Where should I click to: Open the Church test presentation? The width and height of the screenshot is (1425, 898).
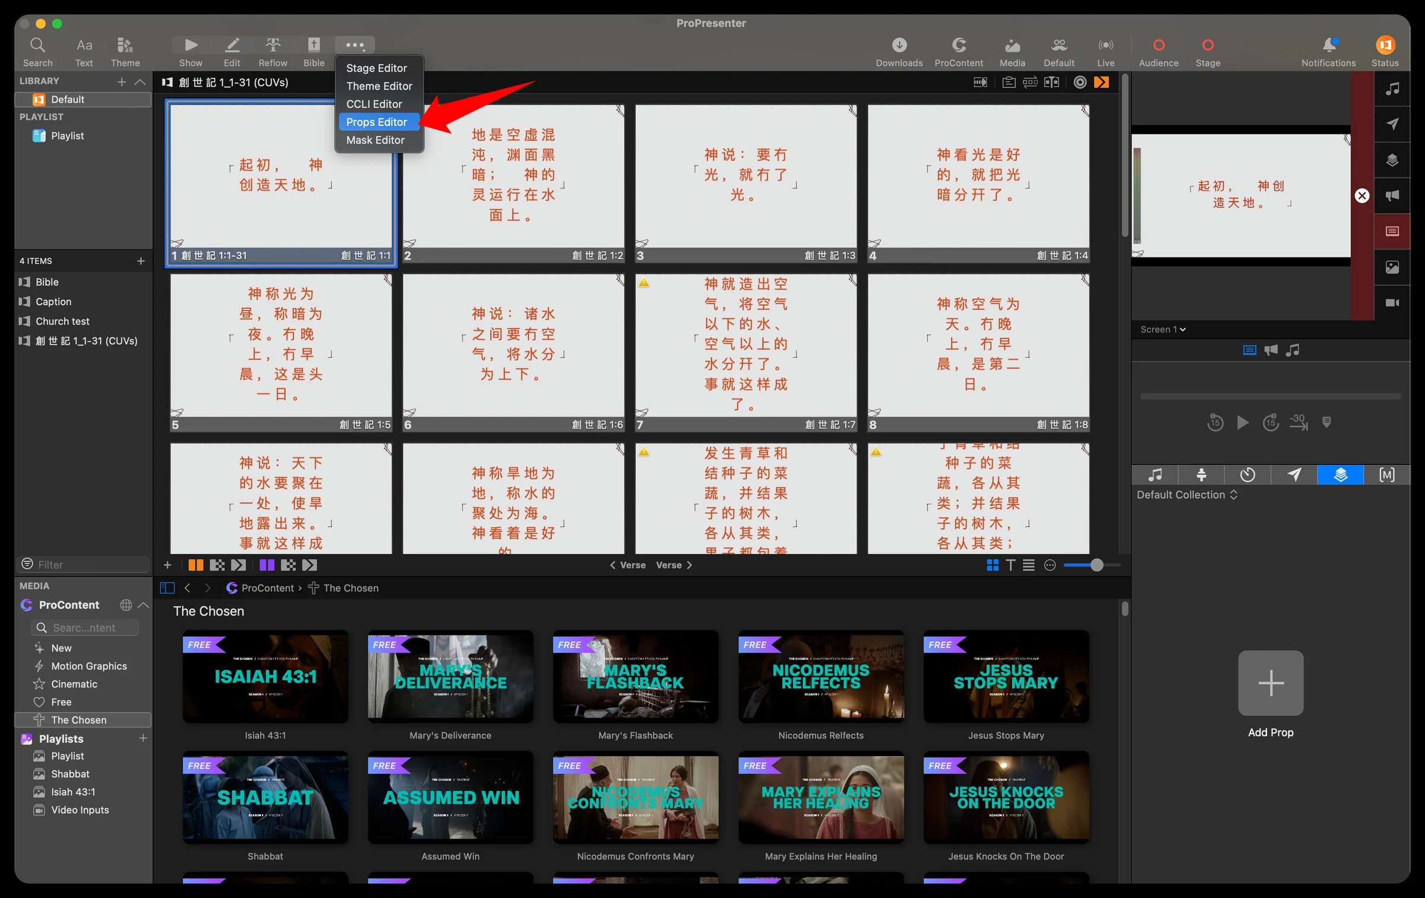coord(83,321)
